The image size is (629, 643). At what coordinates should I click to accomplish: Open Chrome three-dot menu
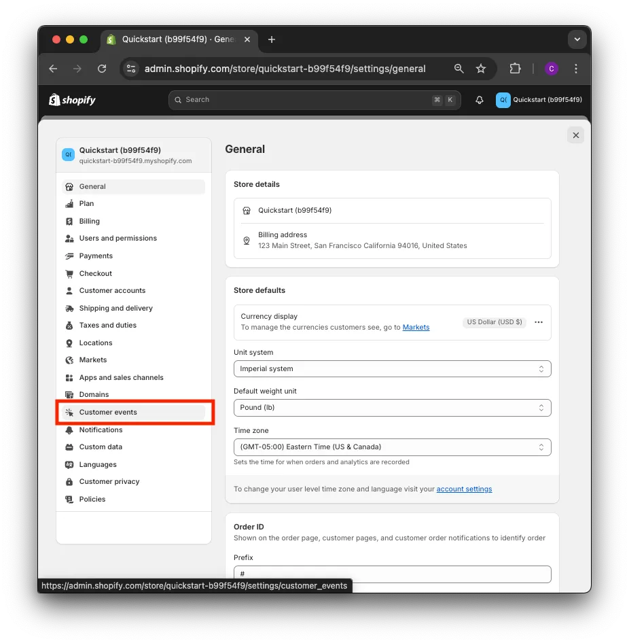[576, 69]
